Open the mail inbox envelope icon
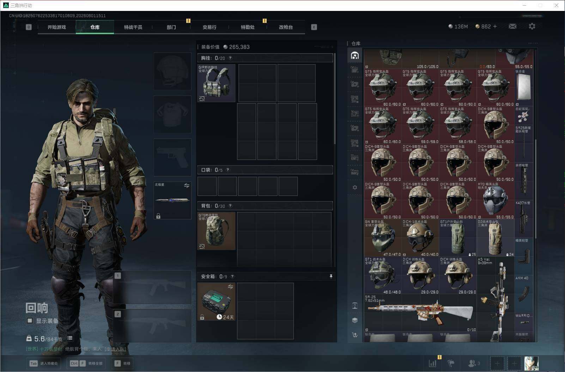 click(512, 26)
